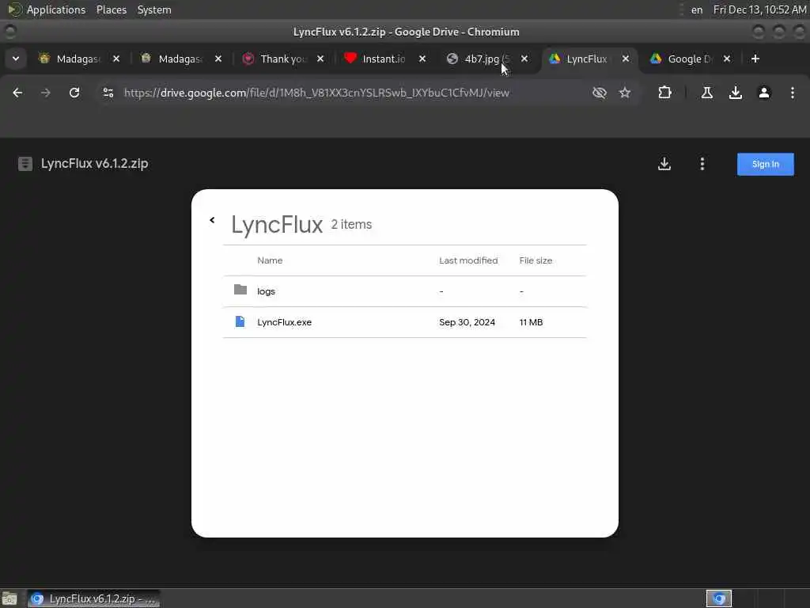
Task: Close the active LyncFlux tab
Action: pos(626,59)
